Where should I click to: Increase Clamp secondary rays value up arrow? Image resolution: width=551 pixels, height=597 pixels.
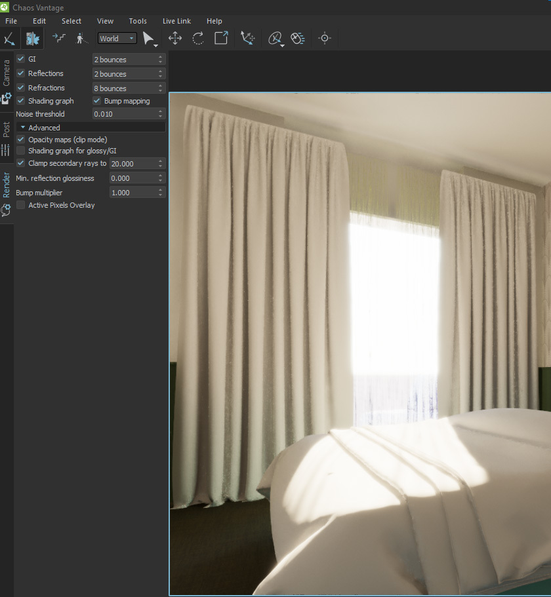[161, 161]
